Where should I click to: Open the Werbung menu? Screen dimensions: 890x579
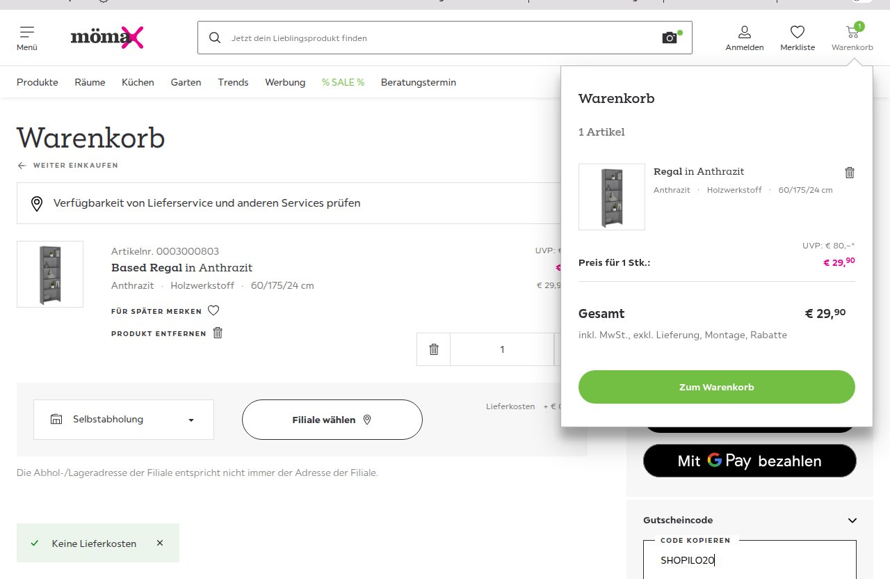(x=285, y=82)
